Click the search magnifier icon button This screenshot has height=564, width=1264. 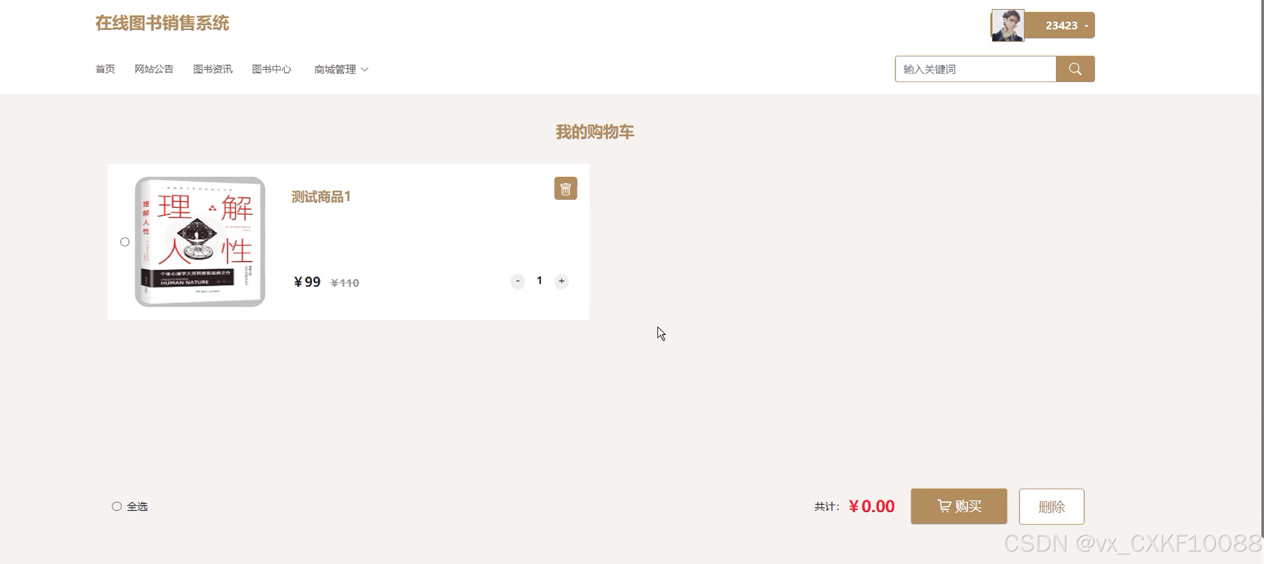pyautogui.click(x=1075, y=69)
